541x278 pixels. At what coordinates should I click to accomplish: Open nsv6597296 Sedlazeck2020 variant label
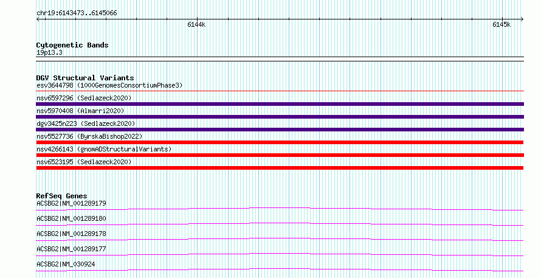click(x=84, y=98)
